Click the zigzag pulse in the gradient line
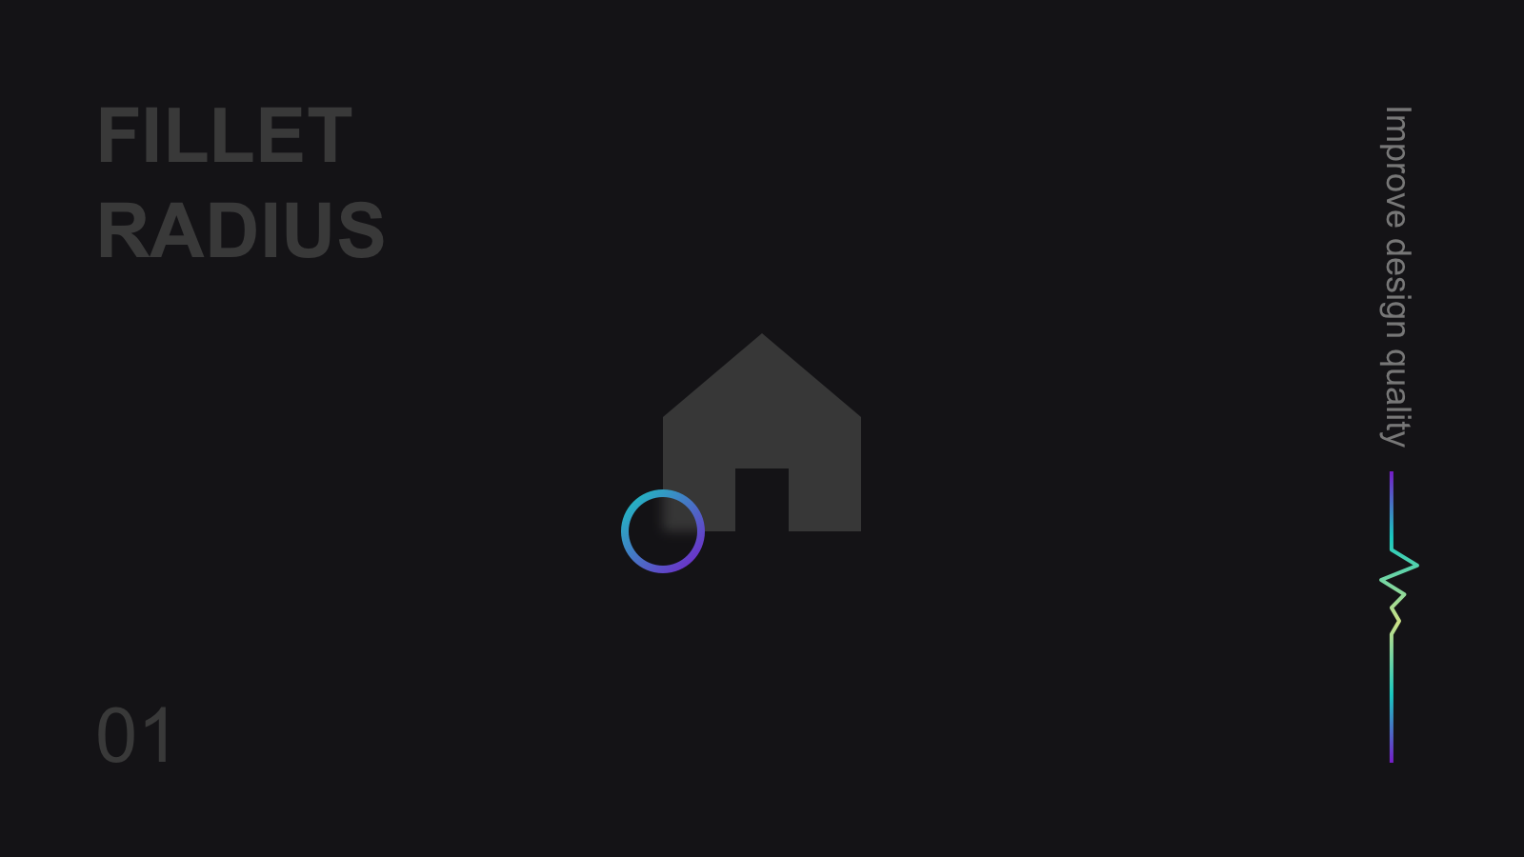This screenshot has width=1524, height=857. click(x=1398, y=592)
